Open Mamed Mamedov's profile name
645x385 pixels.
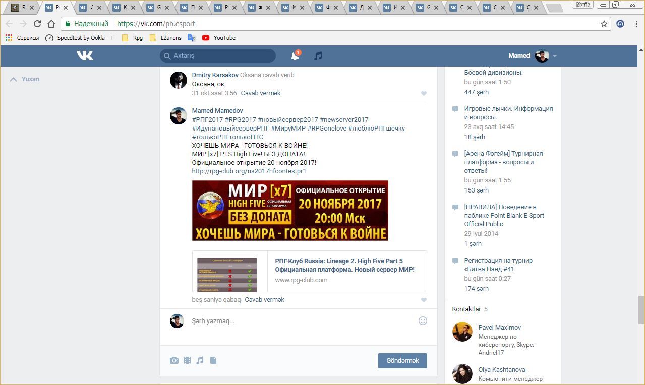click(217, 111)
